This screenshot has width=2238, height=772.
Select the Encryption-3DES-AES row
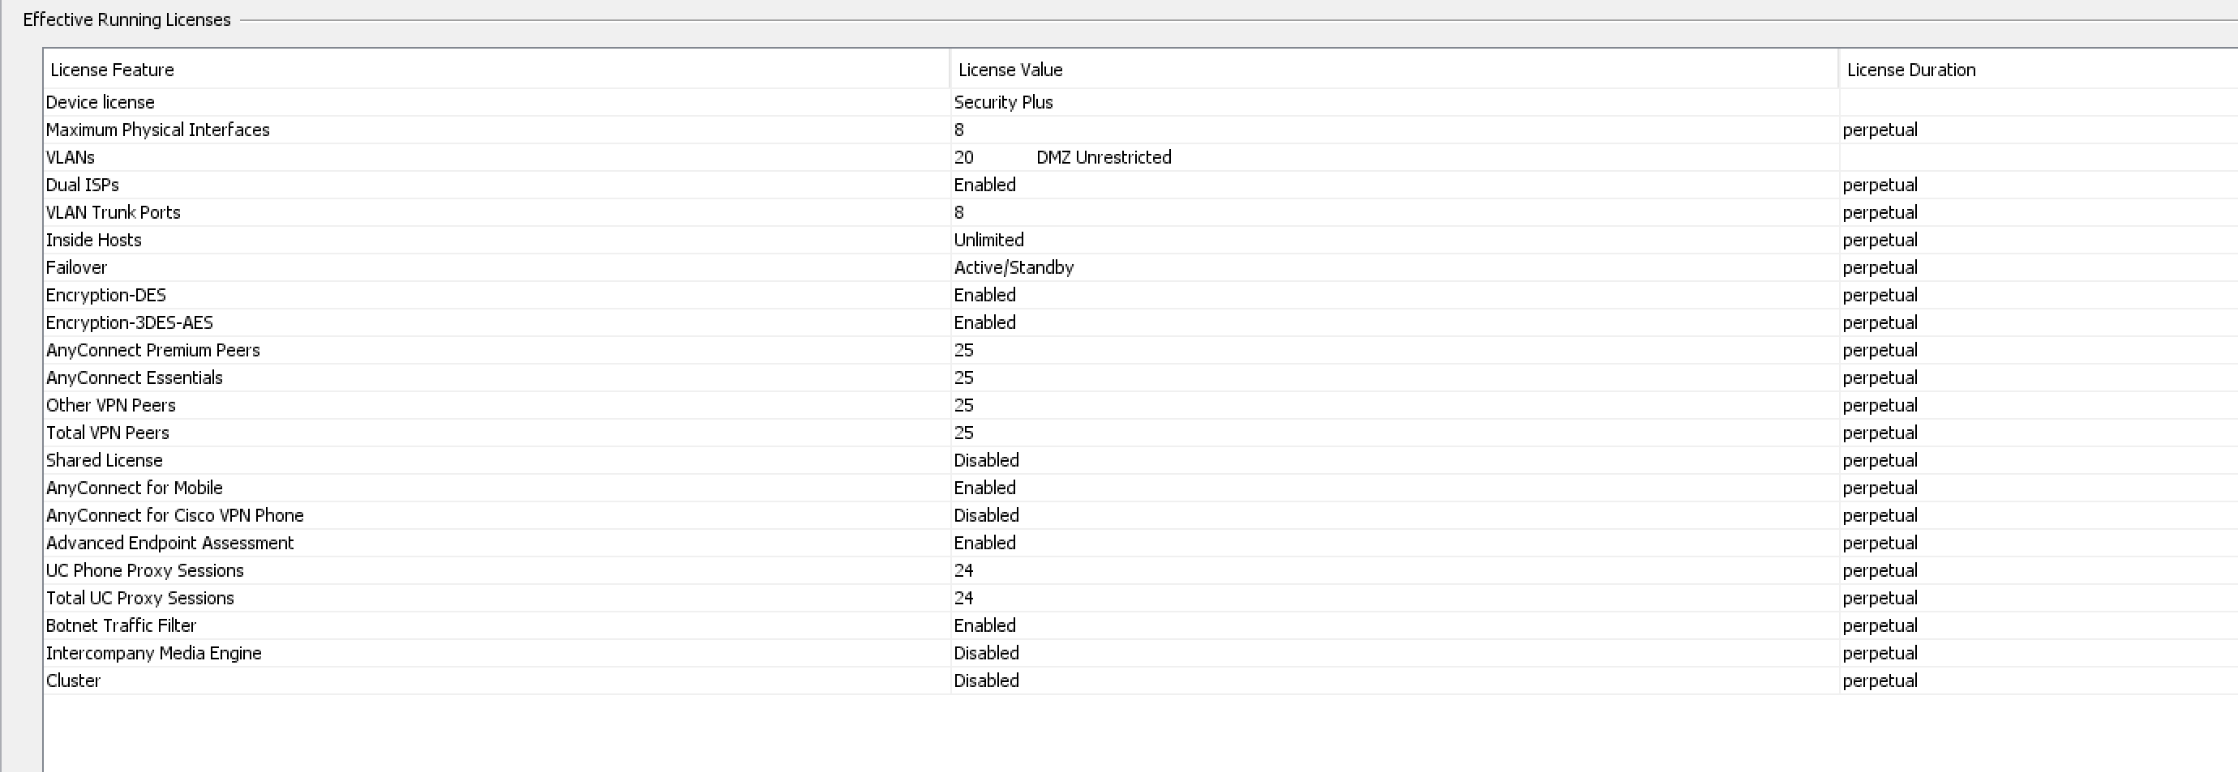pos(1141,323)
